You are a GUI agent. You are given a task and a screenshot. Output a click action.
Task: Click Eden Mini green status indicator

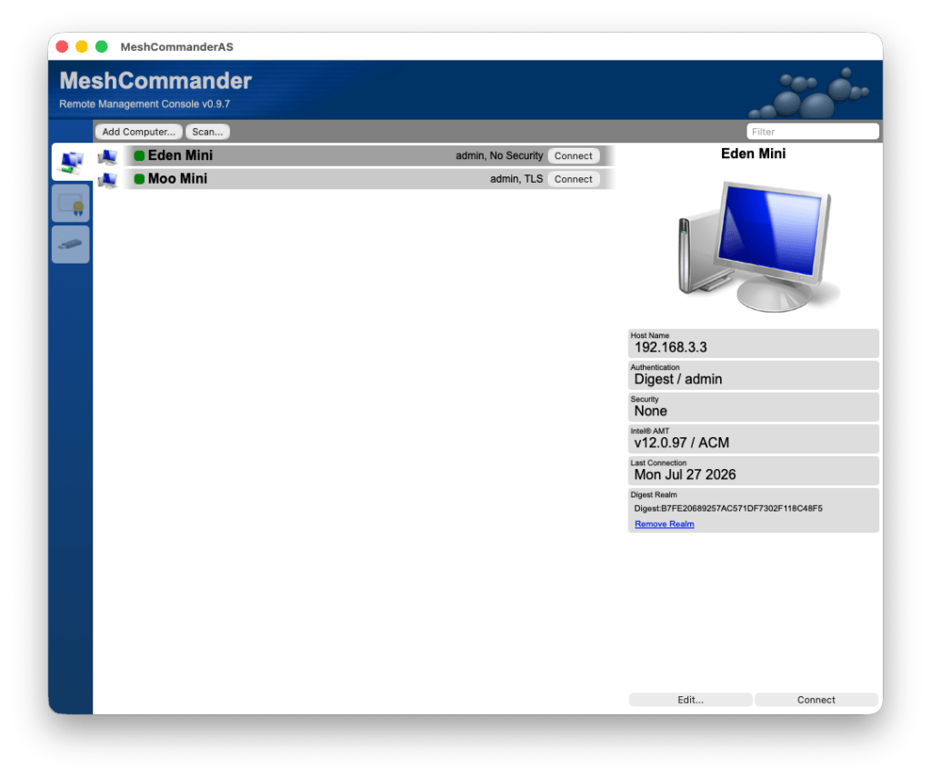pos(139,156)
